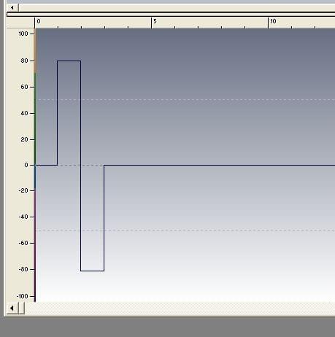Click the orange segment of the axis color strip
The image size is (335, 337).
tap(35, 50)
